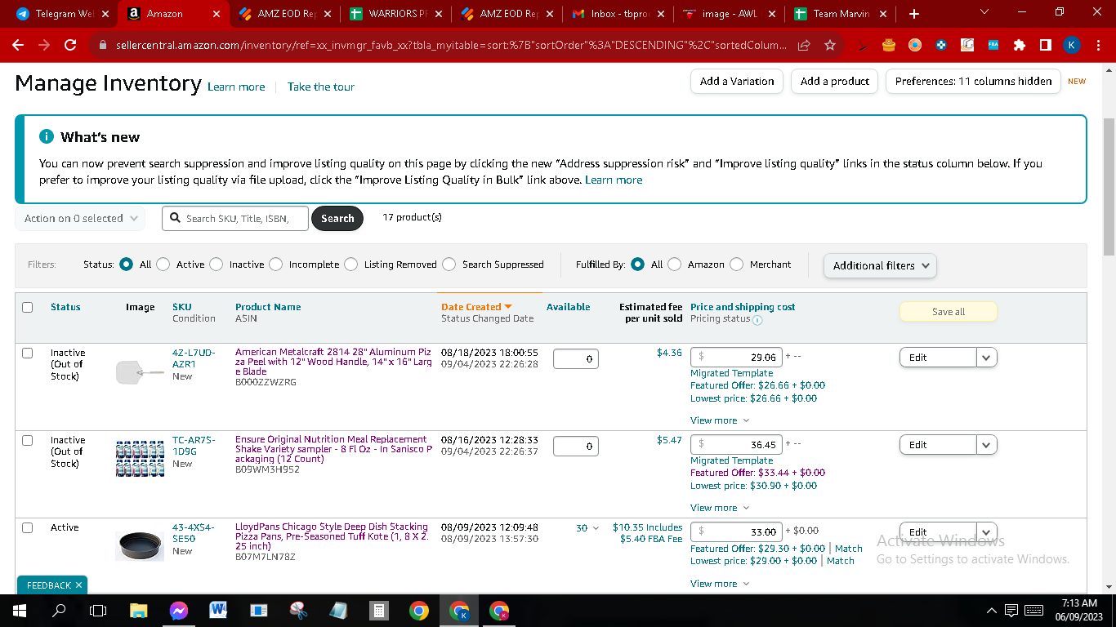
Task: Switch to the Team Marvin tab
Action: (x=840, y=14)
